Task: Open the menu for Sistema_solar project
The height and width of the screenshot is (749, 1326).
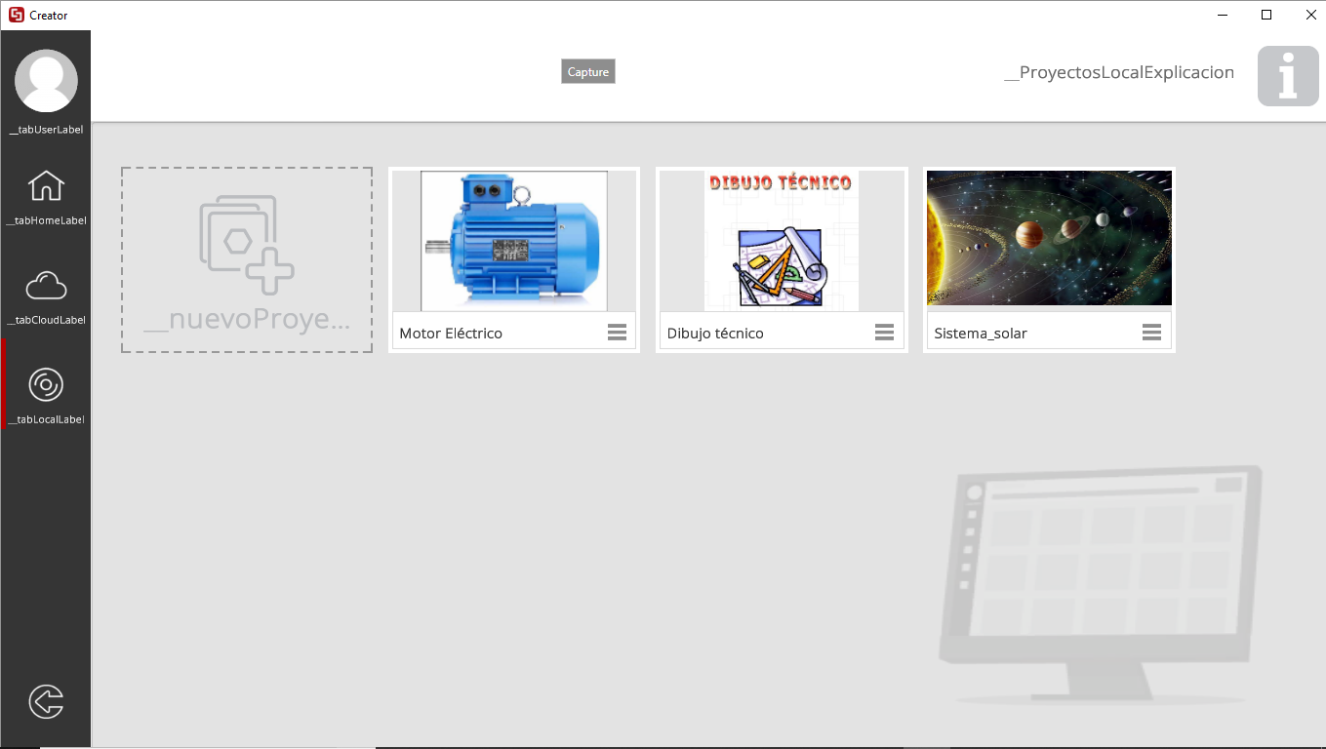Action: tap(1151, 333)
